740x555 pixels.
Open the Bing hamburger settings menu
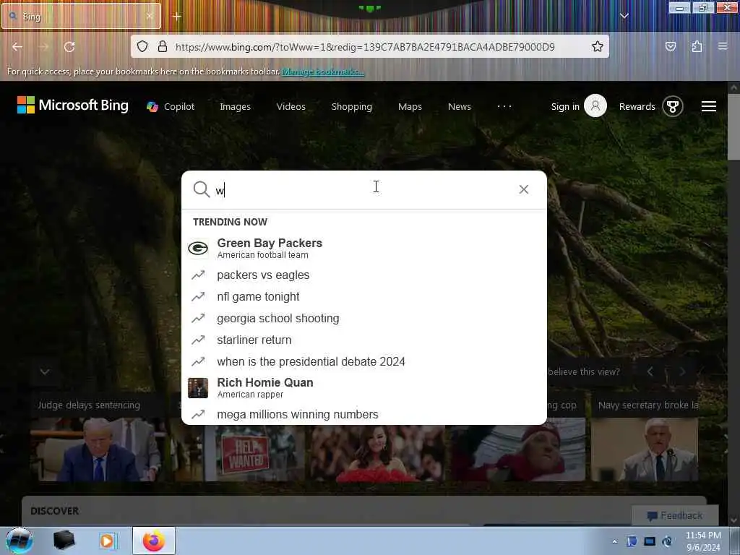(x=708, y=107)
